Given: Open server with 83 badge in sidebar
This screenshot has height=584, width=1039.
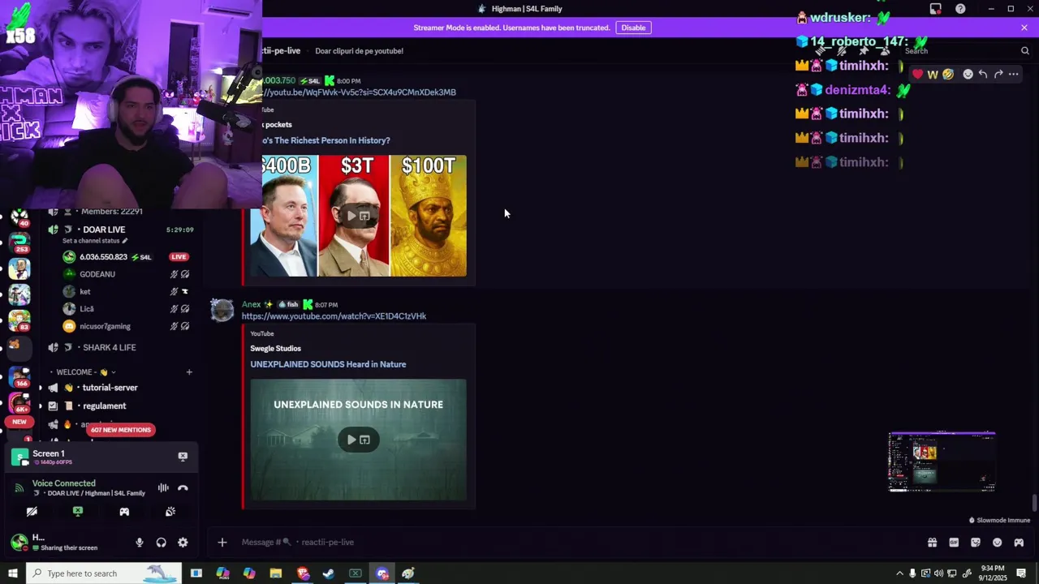Looking at the screenshot, I should pyautogui.click(x=19, y=320).
